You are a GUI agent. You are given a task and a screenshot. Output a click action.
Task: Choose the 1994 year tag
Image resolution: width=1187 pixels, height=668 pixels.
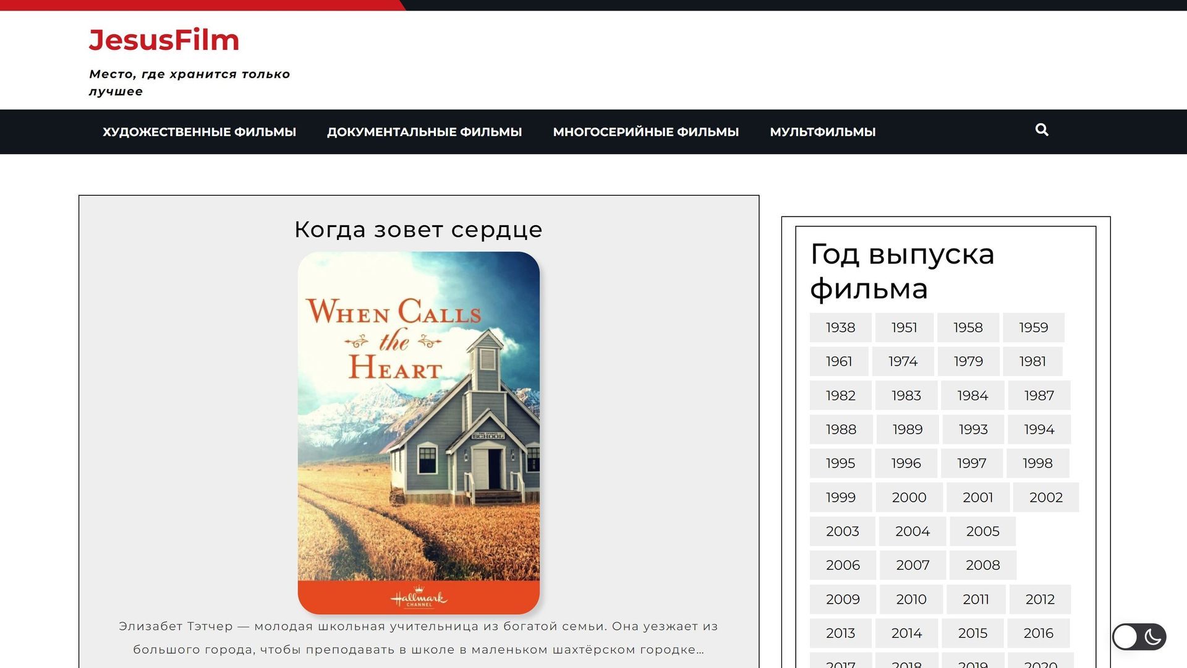[1039, 429]
